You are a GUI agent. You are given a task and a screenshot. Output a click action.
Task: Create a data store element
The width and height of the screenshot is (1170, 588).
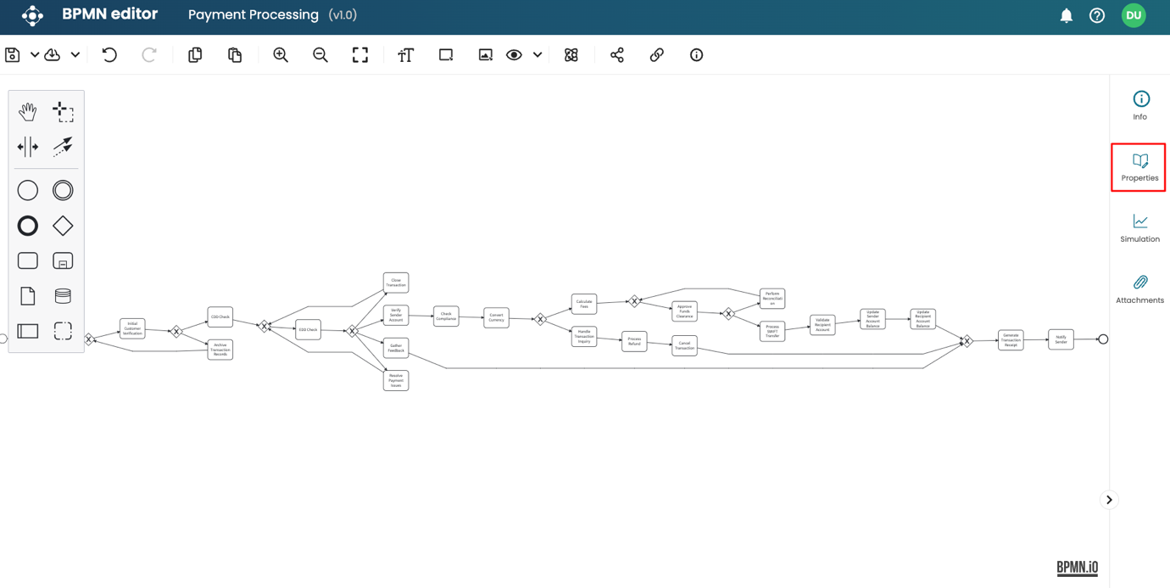tap(63, 295)
